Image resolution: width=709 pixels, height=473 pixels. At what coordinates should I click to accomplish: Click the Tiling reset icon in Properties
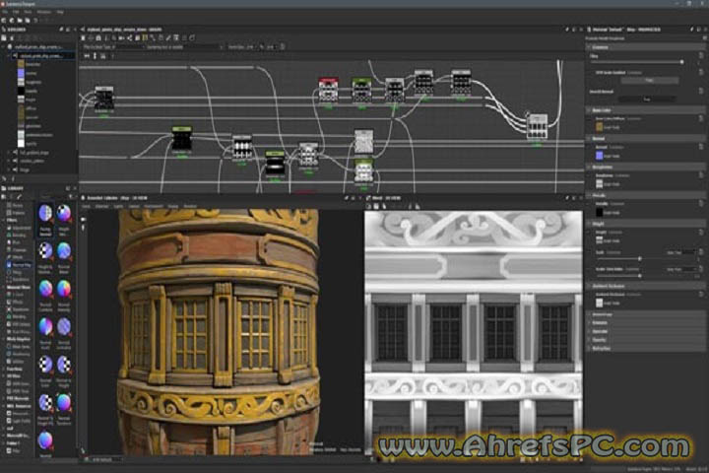[x=701, y=55]
